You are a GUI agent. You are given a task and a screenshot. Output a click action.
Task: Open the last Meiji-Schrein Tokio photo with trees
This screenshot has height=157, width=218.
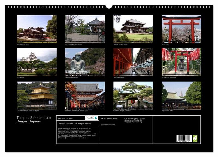[x=181, y=96]
